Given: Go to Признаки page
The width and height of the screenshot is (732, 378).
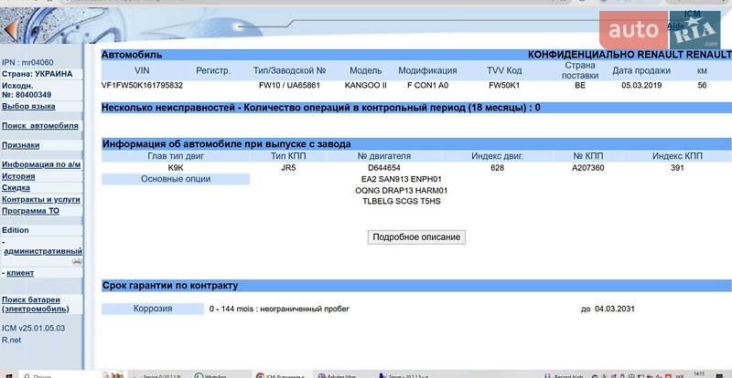Looking at the screenshot, I should click(20, 145).
